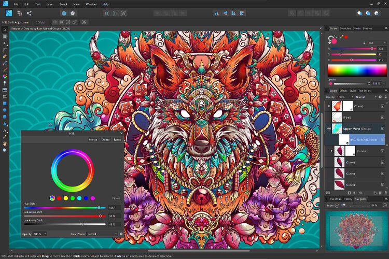Select the Colour Picker tool in toolbar
The width and height of the screenshot is (389, 259).
click(5, 137)
